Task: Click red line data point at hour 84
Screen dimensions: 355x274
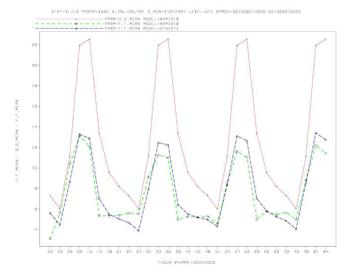Action: pyautogui.click(x=325, y=39)
